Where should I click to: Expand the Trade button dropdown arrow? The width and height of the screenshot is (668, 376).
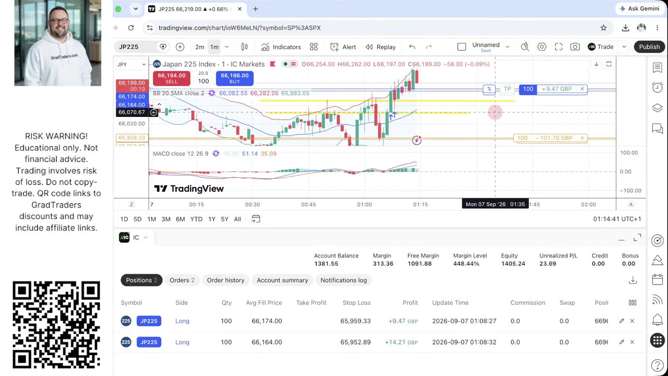pyautogui.click(x=624, y=47)
